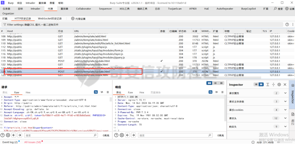Open response search settings gear icon
295x144 pixels.
pyautogui.click(x=122, y=135)
